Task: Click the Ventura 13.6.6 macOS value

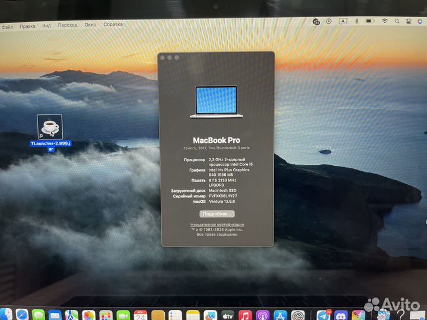Action: pos(222,201)
